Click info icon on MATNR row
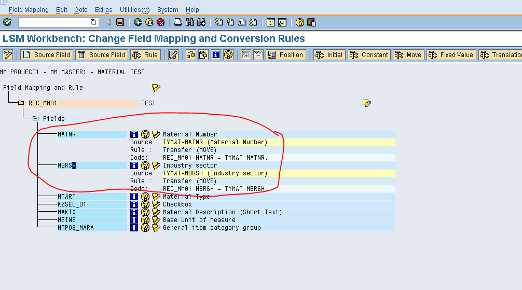 [x=134, y=134]
